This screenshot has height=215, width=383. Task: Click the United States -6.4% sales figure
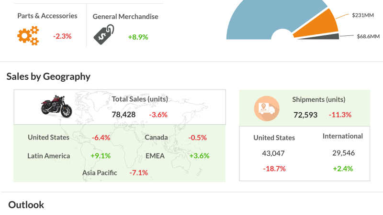[101, 138]
